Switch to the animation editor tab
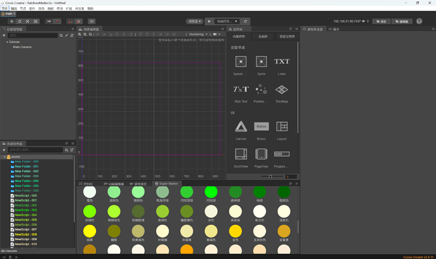Image resolution: width=436 pixels, height=259 pixels. pyautogui.click(x=114, y=184)
